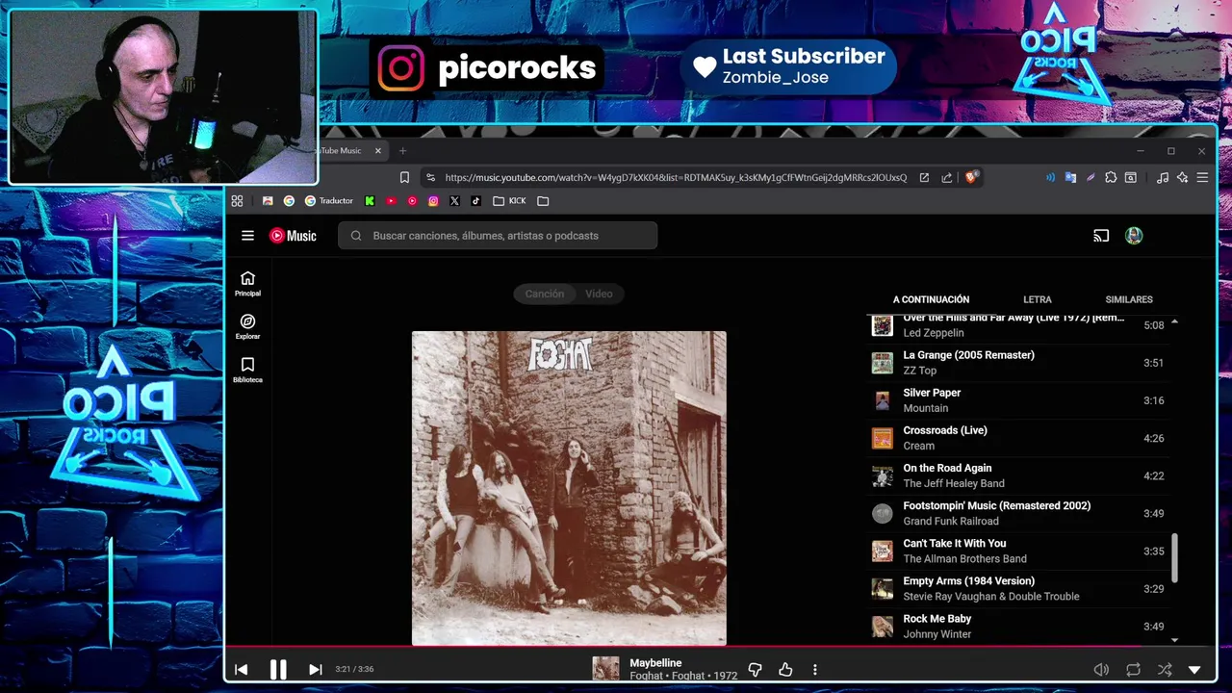Image resolution: width=1232 pixels, height=693 pixels.
Task: Click the Foghat • Foghat • 1972 subtitle
Action: tap(683, 676)
